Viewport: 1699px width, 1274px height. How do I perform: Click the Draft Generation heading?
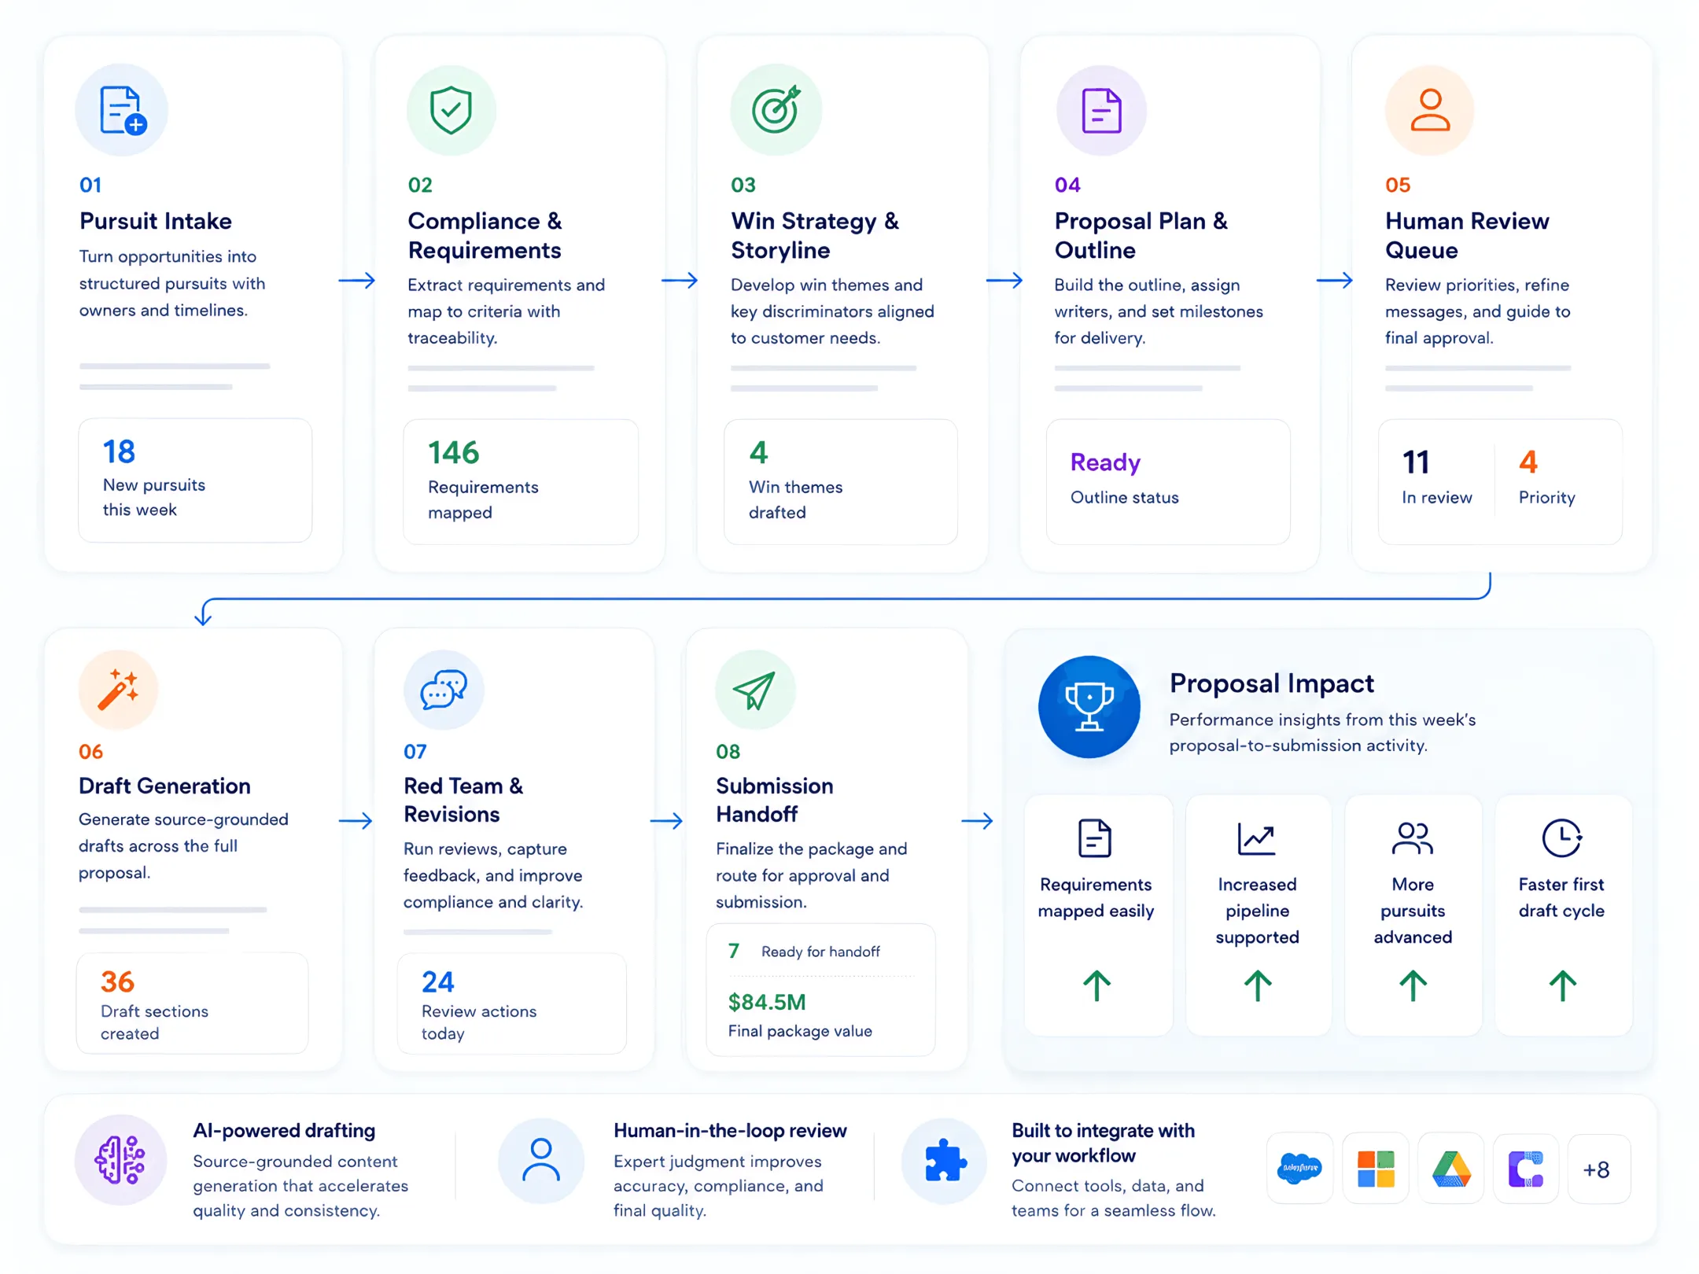(164, 786)
